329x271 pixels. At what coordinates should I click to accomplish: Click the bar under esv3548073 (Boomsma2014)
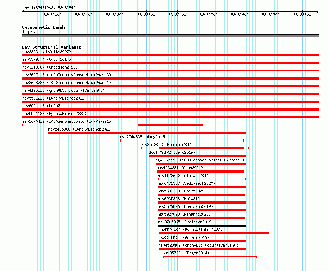coord(195,148)
